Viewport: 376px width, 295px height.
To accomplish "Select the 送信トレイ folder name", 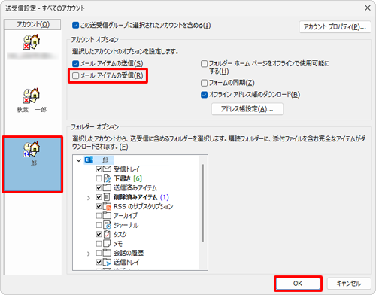I will pyautogui.click(x=126, y=262).
